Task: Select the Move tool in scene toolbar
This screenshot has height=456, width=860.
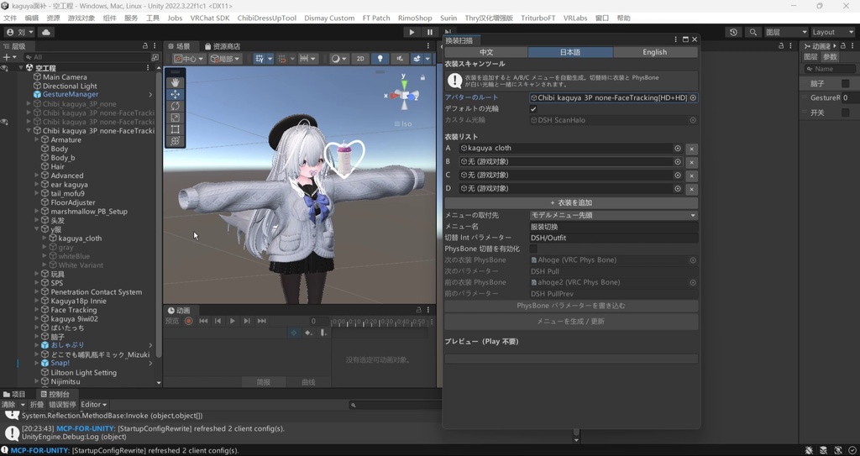Action: coord(175,94)
